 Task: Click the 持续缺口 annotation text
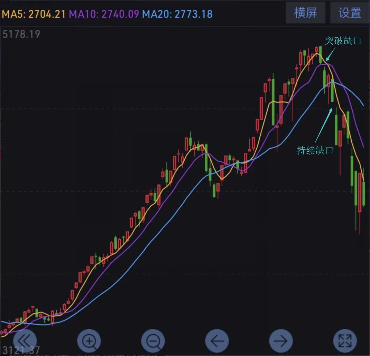(315, 150)
